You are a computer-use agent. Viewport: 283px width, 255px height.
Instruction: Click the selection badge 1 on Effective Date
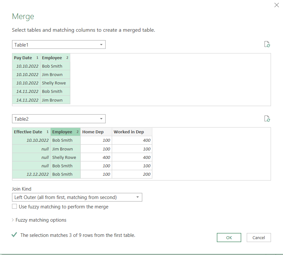pyautogui.click(x=48, y=132)
